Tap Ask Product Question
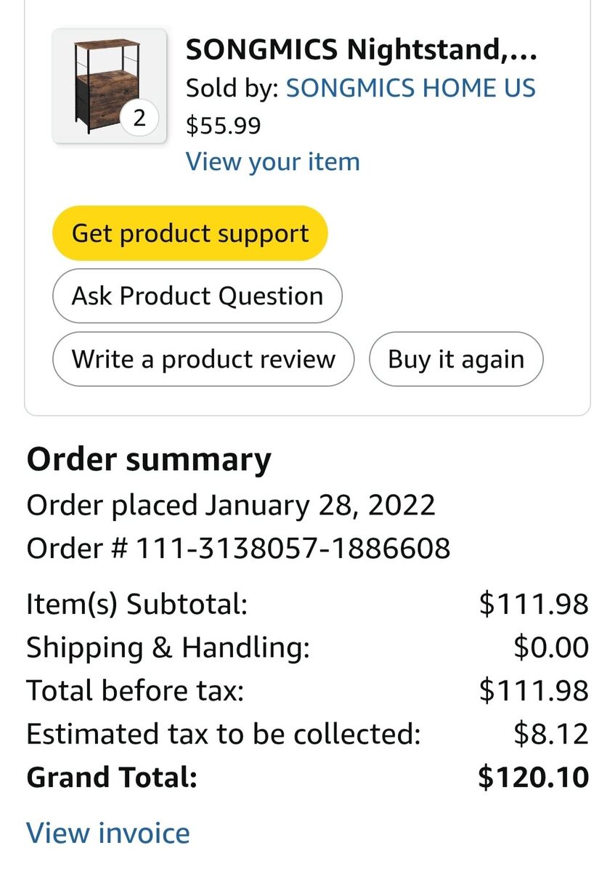The width and height of the screenshot is (615, 872). pyautogui.click(x=197, y=296)
